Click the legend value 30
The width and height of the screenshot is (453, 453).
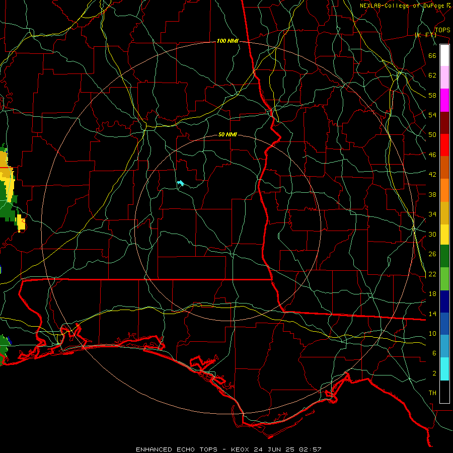432,234
